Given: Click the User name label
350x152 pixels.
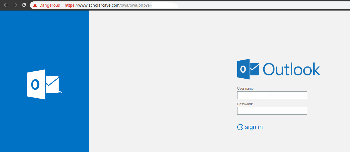Looking at the screenshot, I should [246, 89].
